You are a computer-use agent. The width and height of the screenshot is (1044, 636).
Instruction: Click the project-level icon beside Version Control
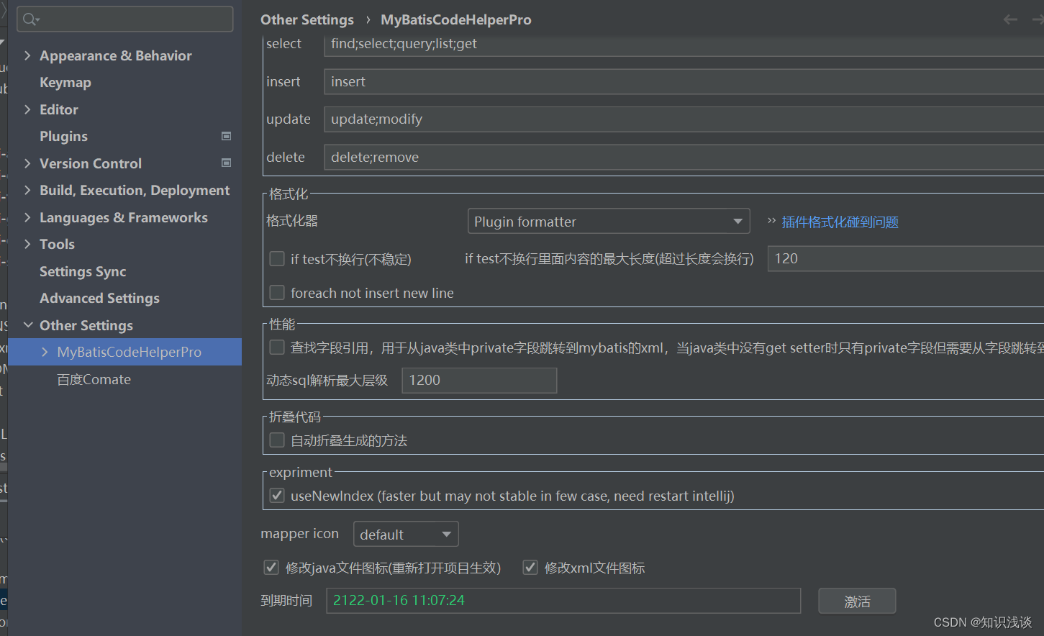click(226, 163)
